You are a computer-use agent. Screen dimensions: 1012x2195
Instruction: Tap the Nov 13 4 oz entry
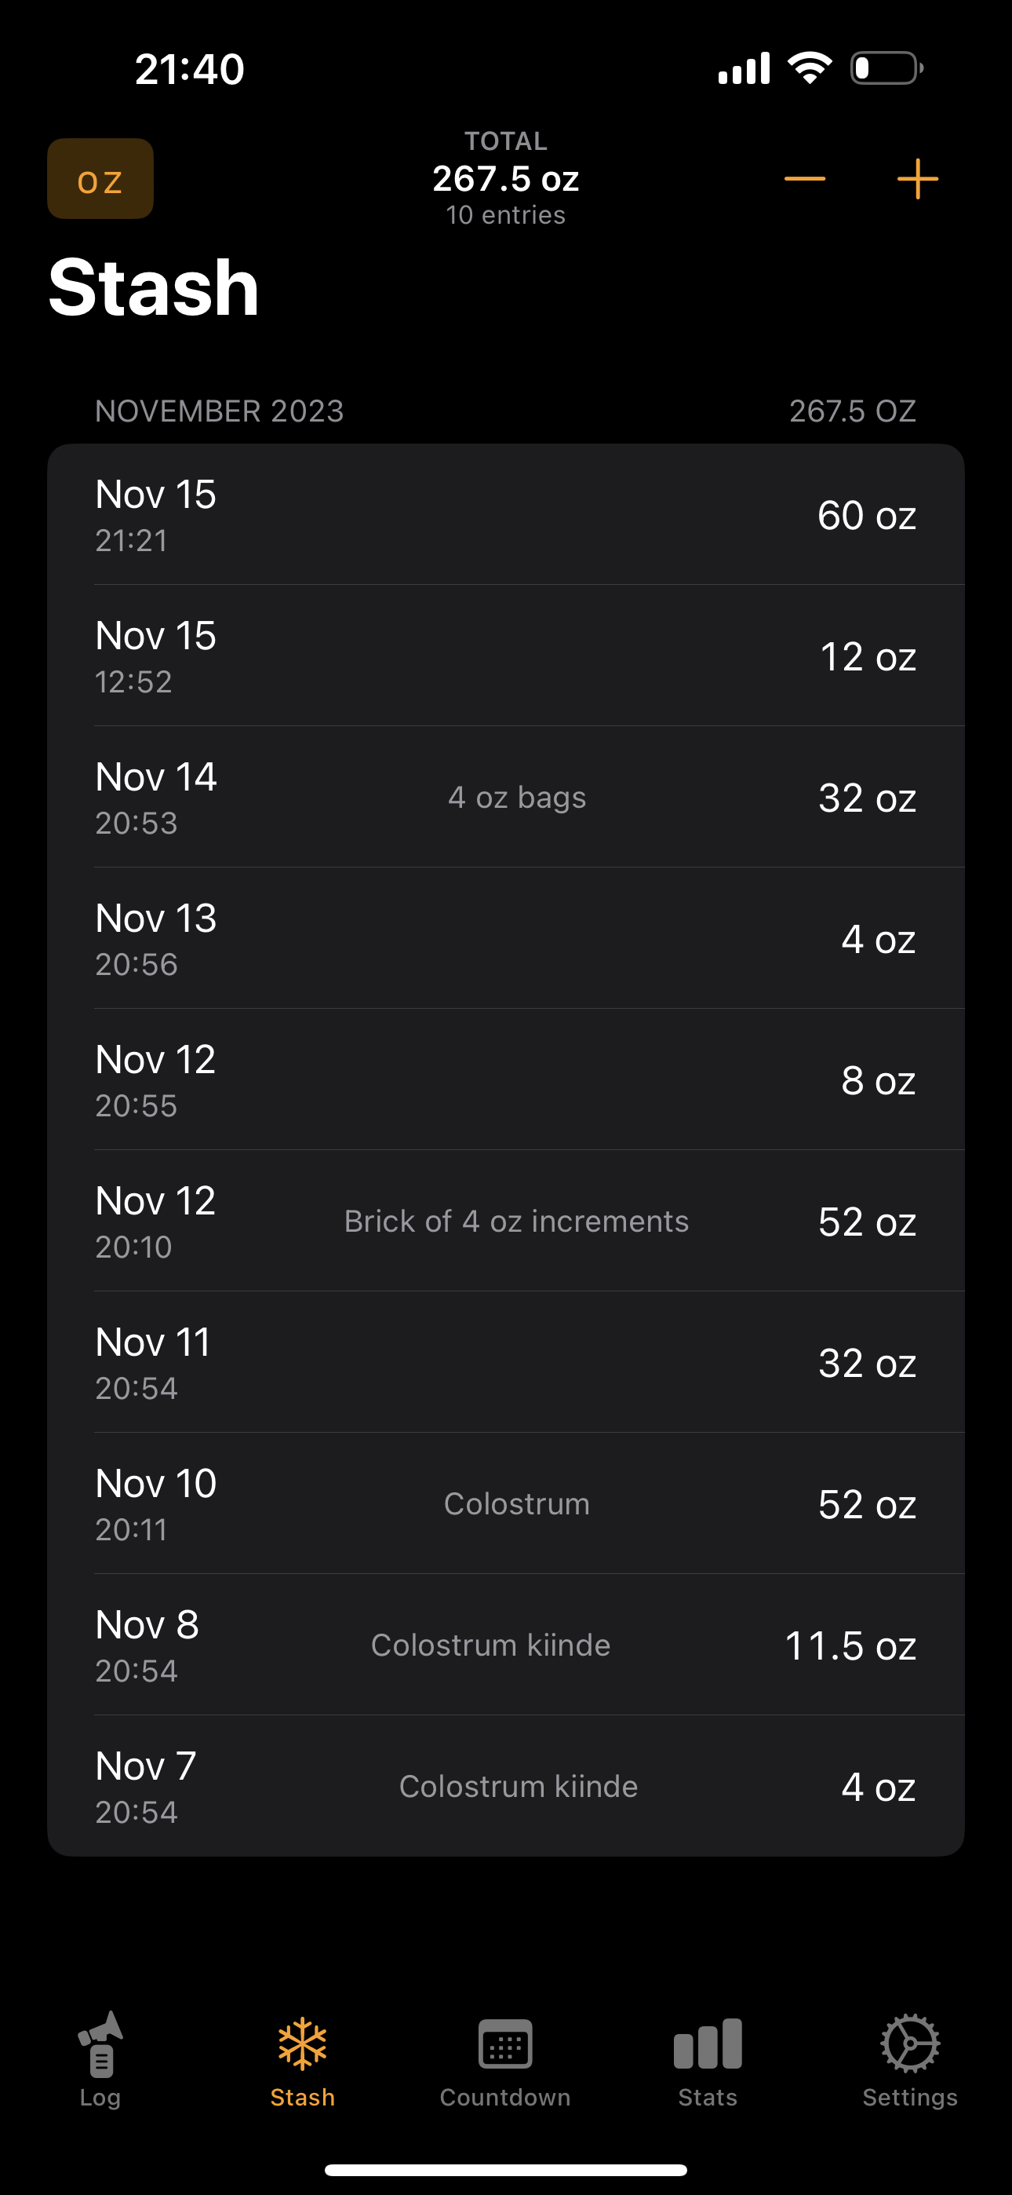(506, 939)
